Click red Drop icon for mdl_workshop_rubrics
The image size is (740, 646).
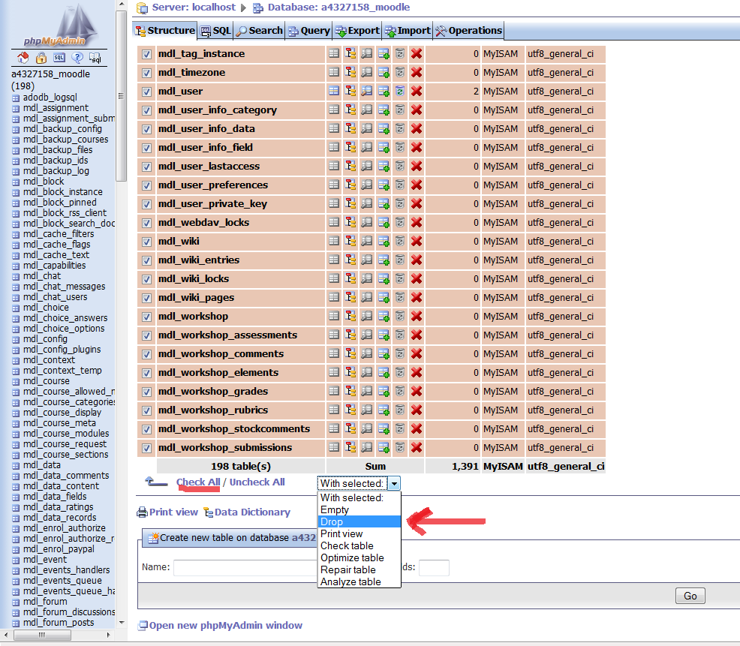417,410
